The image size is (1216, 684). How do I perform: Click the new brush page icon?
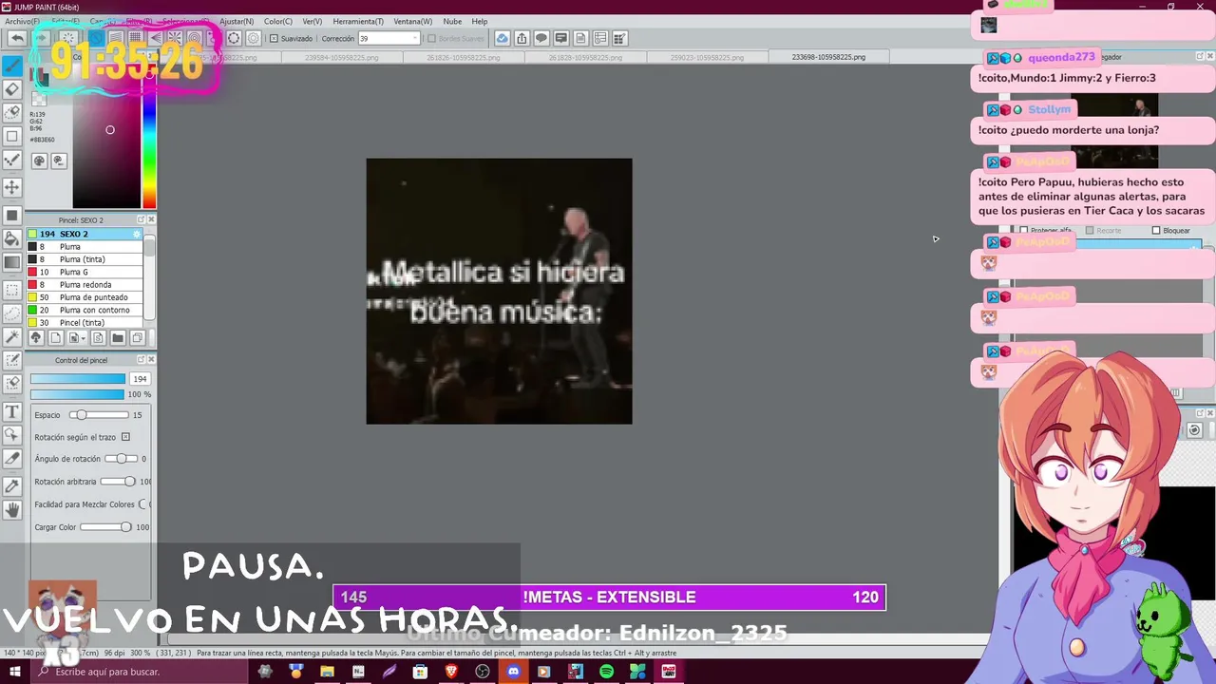coord(55,337)
